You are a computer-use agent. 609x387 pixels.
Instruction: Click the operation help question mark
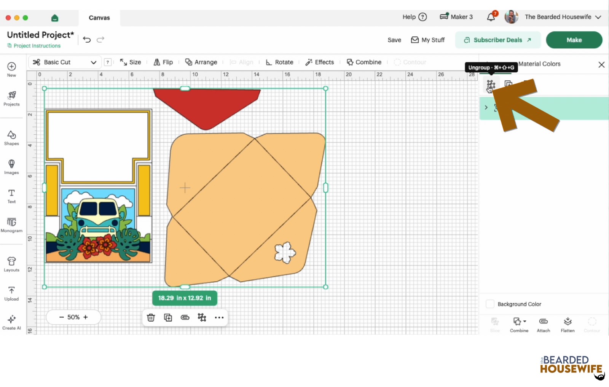click(108, 62)
